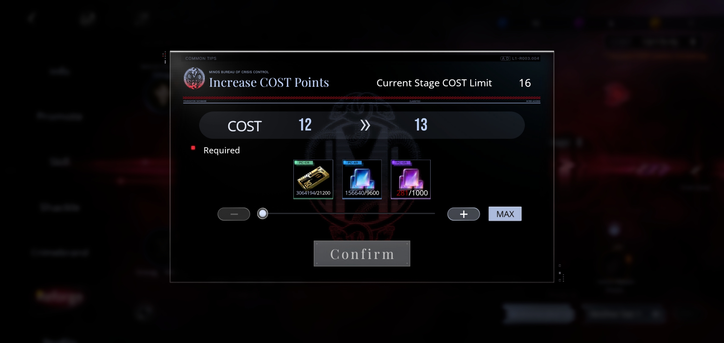The width and height of the screenshot is (724, 343).
Task: Click the Current Stage COST Limit value 16
Action: pyautogui.click(x=525, y=83)
